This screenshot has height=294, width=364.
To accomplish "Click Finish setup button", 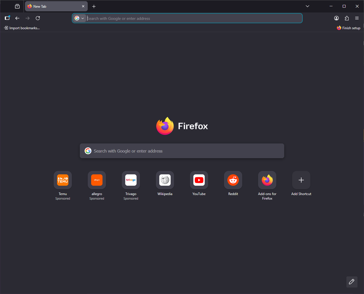I will (348, 28).
